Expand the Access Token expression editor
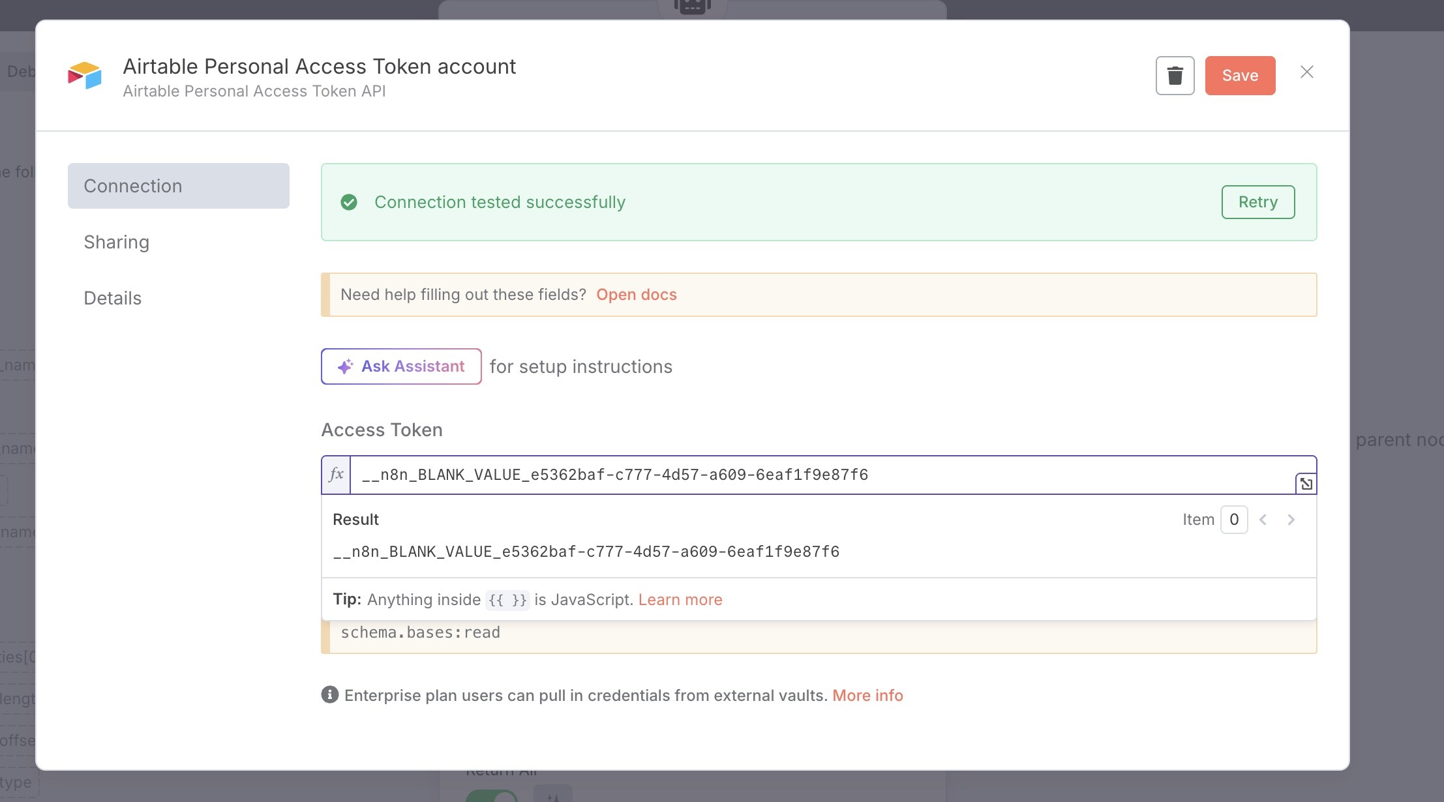 [x=1306, y=484]
